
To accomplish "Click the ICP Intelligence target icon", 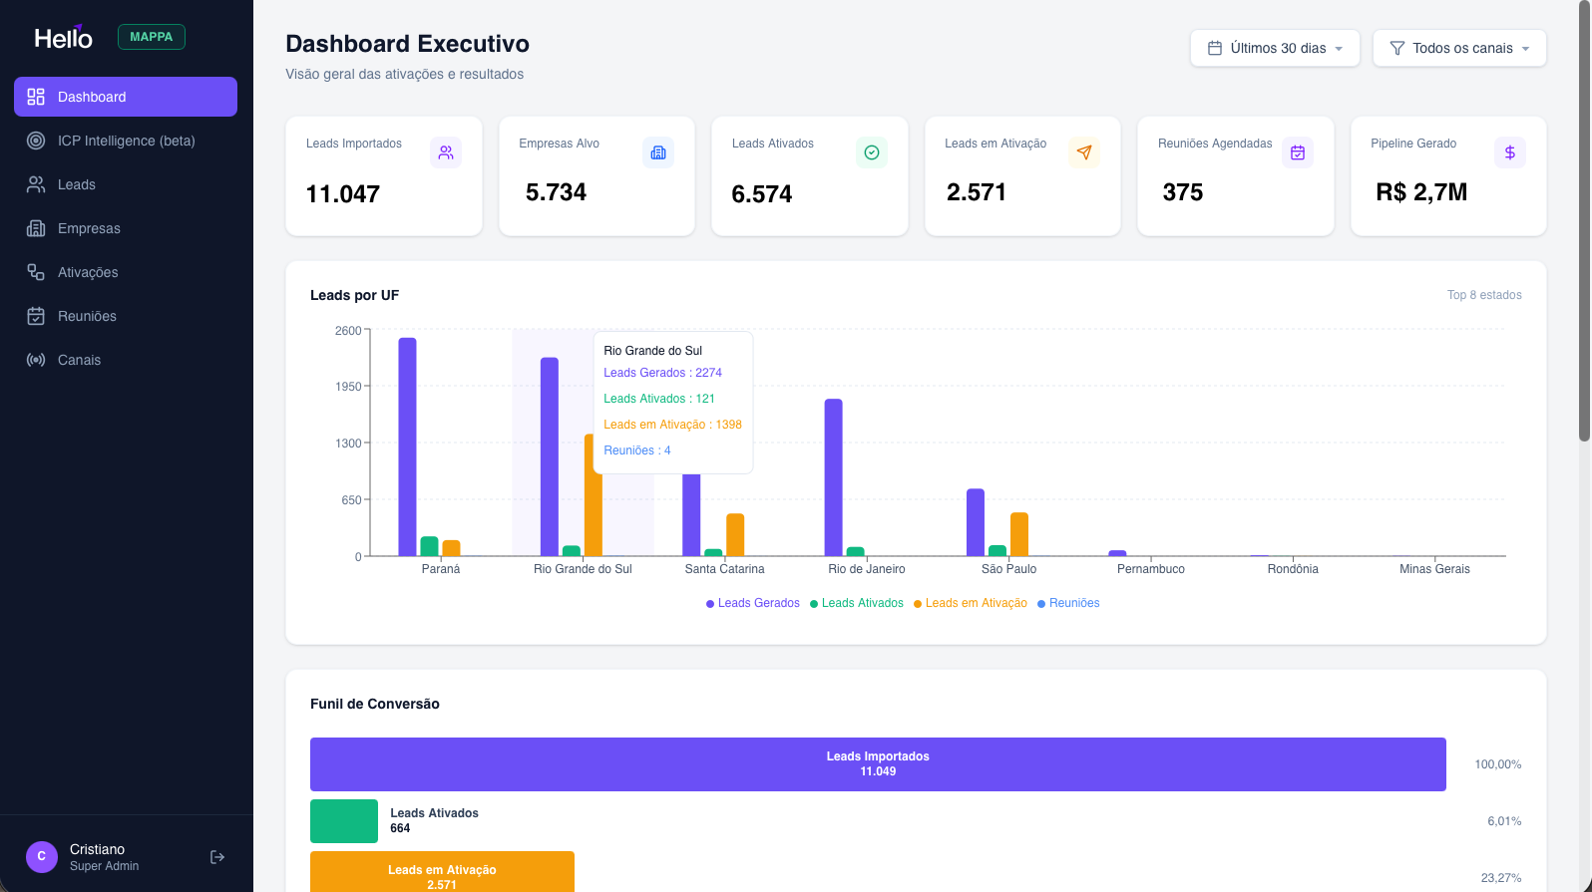I will coord(36,141).
